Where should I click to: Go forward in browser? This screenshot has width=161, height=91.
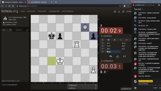click(x=6, y=6)
